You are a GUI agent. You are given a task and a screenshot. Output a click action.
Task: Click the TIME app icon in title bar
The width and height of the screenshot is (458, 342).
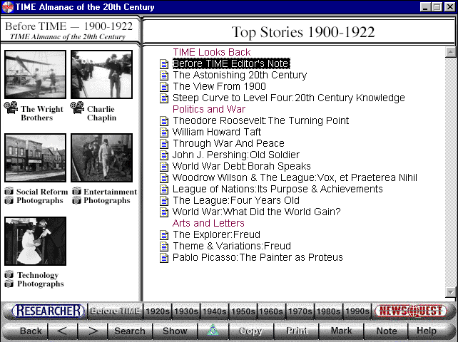tap(8, 7)
